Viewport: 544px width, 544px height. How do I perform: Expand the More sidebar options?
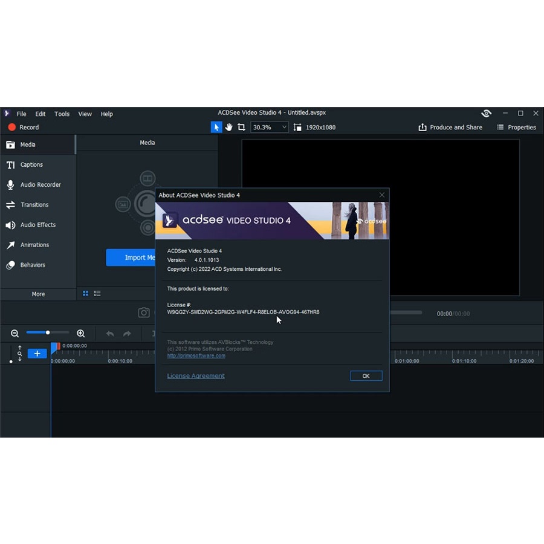pos(38,294)
